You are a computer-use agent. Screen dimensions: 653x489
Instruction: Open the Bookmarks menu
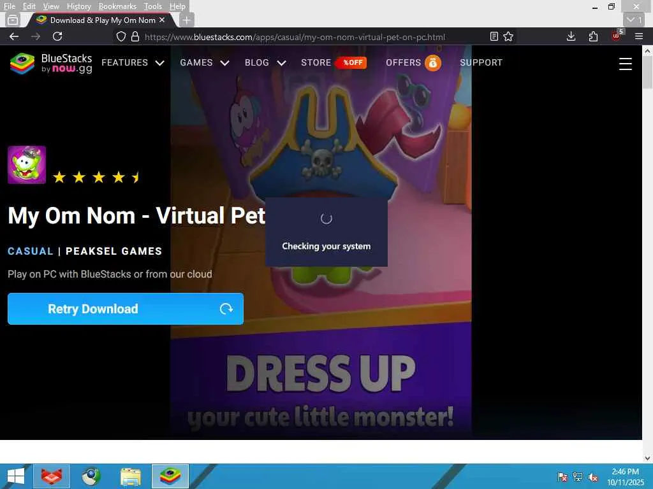[x=117, y=6]
